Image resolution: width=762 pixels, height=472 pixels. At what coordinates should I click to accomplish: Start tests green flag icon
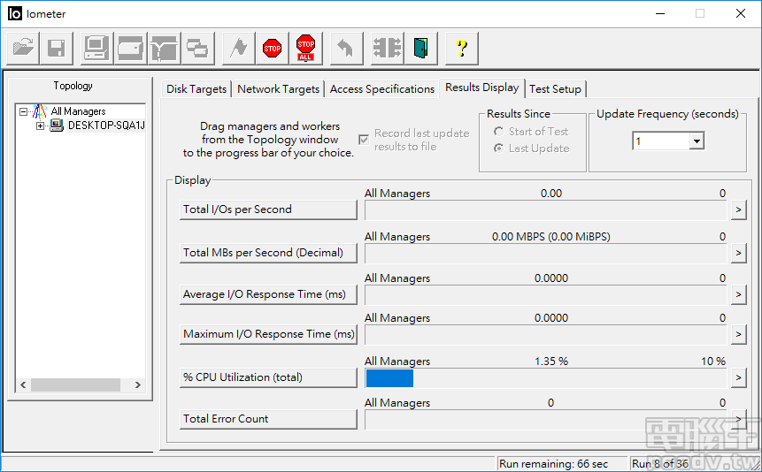[x=238, y=48]
